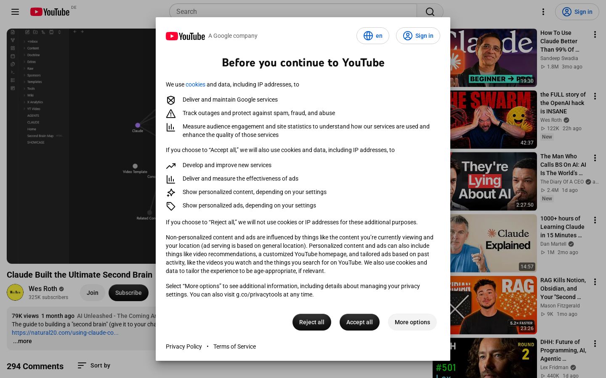Click the '14:57' duration badge
This screenshot has height=378, width=606.
(x=527, y=267)
